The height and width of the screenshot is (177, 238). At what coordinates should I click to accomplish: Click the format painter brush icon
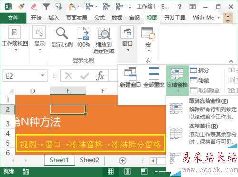[21, 7]
